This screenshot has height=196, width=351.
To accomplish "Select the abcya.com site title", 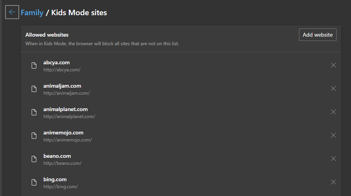I will coord(56,62).
